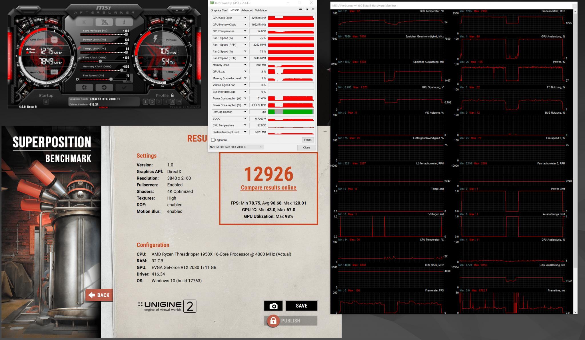Screen dimensions: 585x340
Task: Click the save-profile floppy icon in Afterburner
Action: tap(179, 102)
